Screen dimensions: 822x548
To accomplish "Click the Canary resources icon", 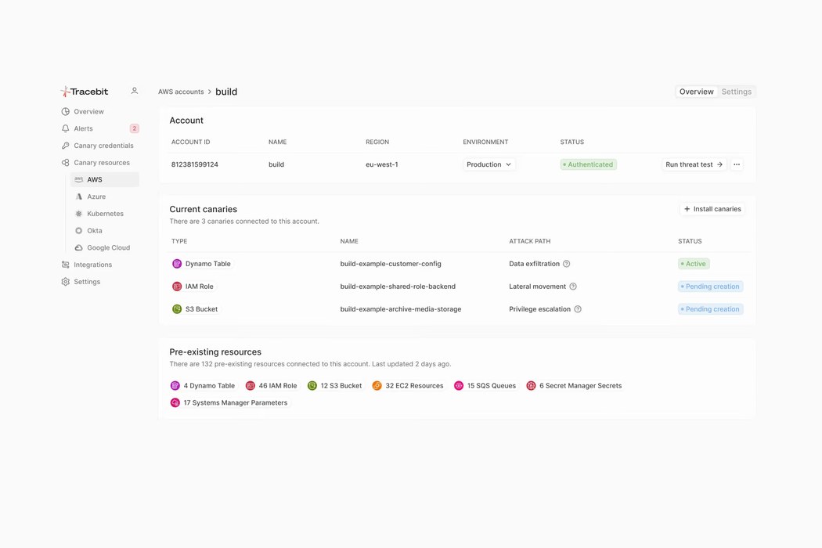I will point(66,163).
